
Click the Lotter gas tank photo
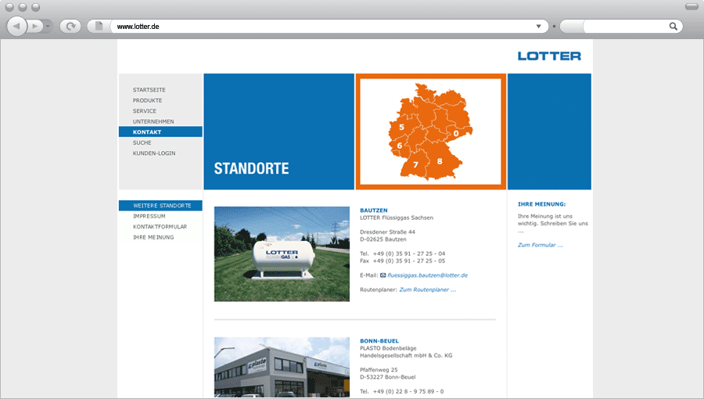point(282,254)
